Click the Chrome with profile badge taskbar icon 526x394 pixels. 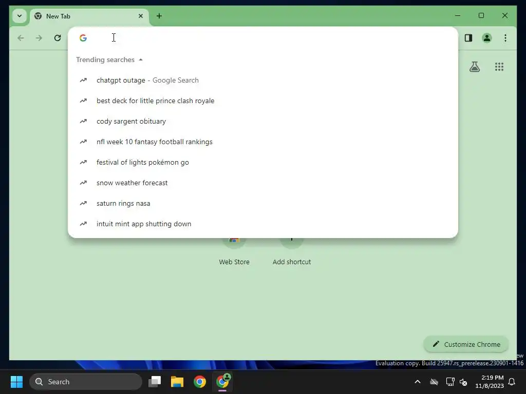click(222, 382)
